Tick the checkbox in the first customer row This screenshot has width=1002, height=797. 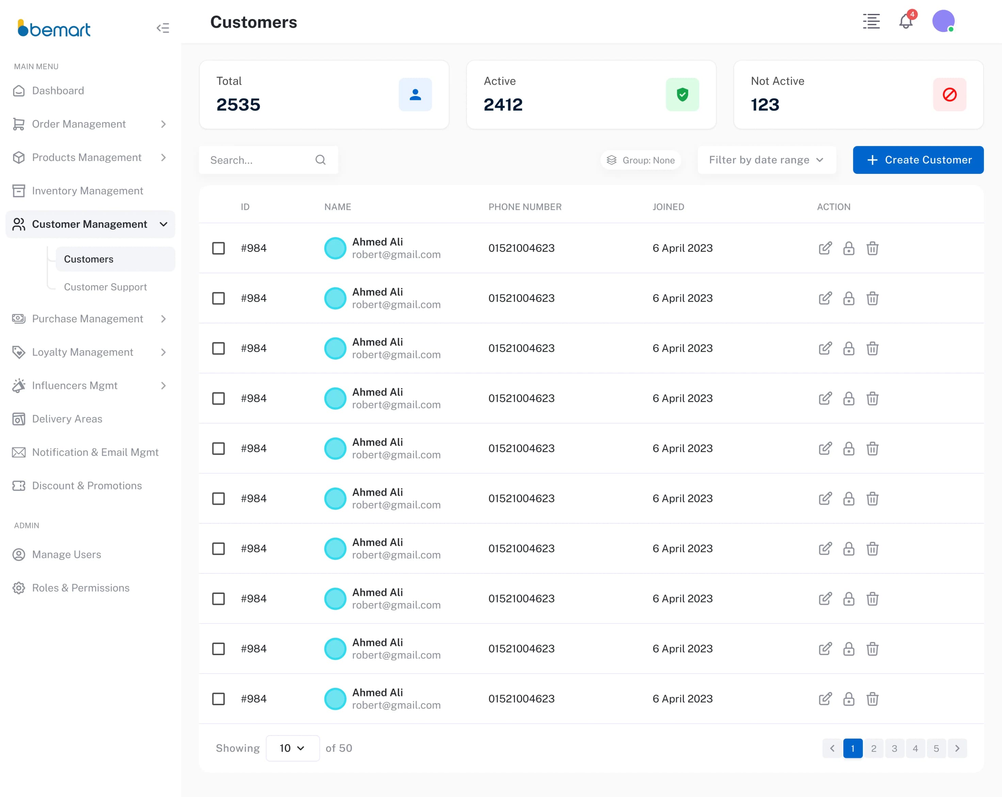pos(219,248)
